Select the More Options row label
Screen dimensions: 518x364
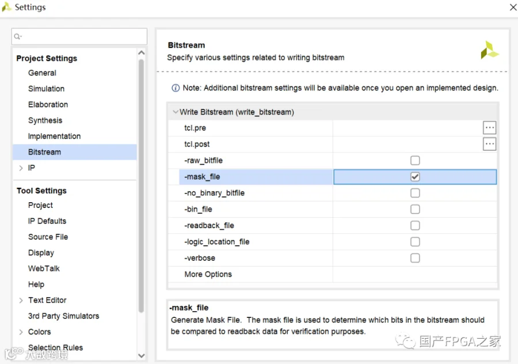click(208, 274)
